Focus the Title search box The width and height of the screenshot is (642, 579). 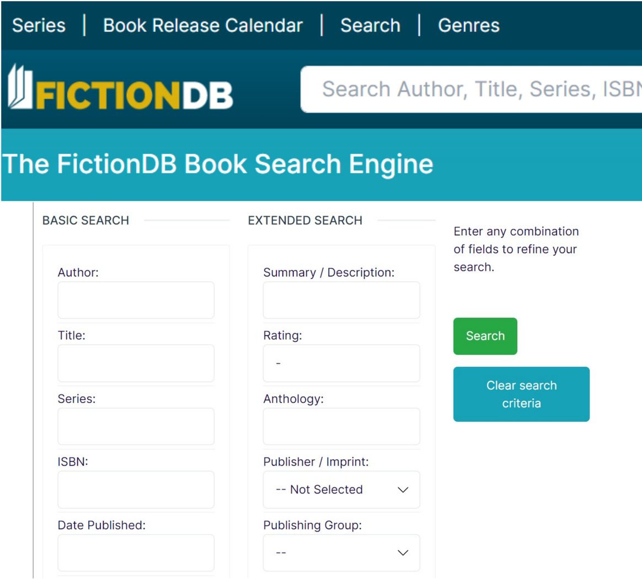tap(135, 363)
